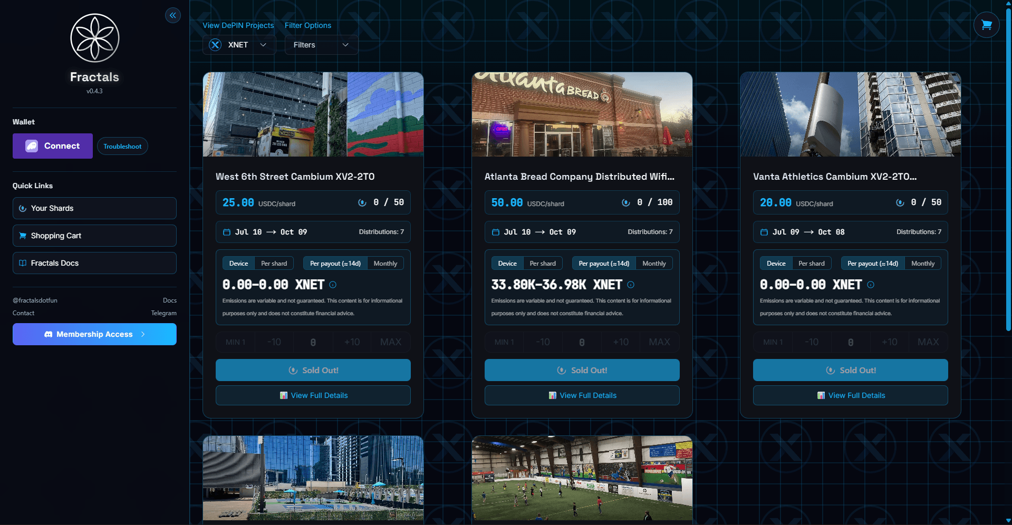Image resolution: width=1012 pixels, height=525 pixels.
Task: Open Your Shards quick link
Action: point(94,208)
